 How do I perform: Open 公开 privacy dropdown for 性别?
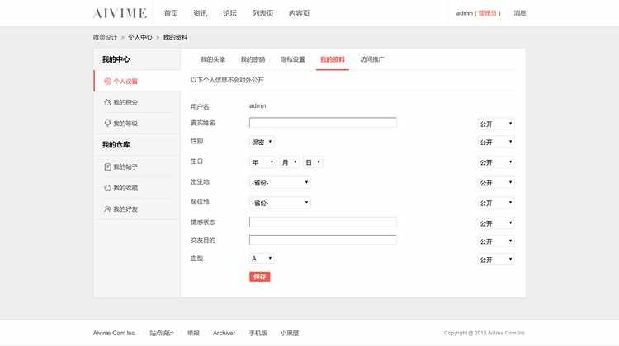[495, 142]
